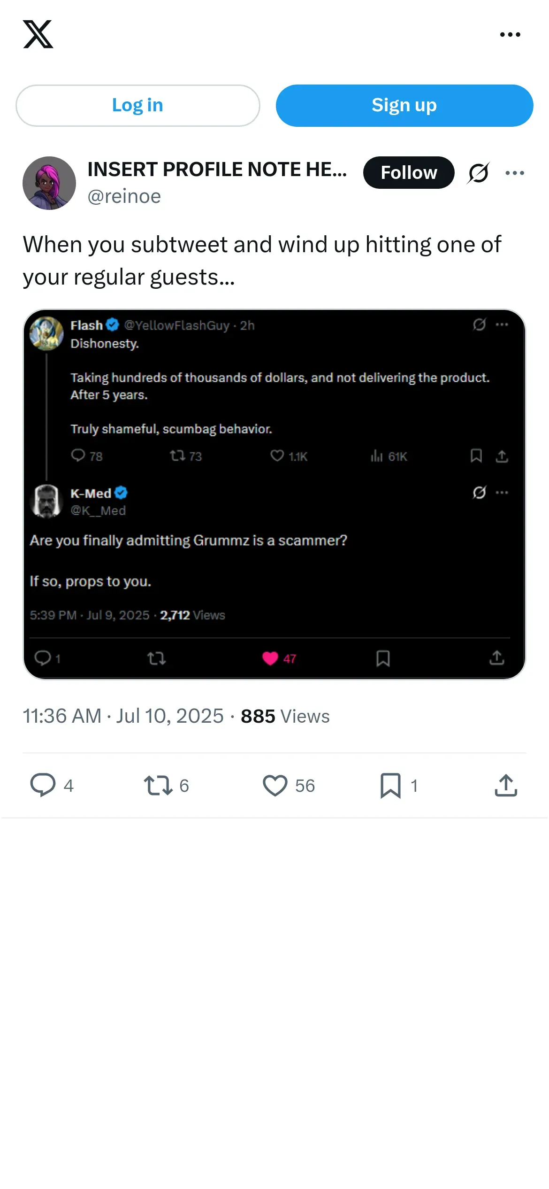549x1189 pixels.
Task: Open the @reinoe profile avatar
Action: point(49,183)
